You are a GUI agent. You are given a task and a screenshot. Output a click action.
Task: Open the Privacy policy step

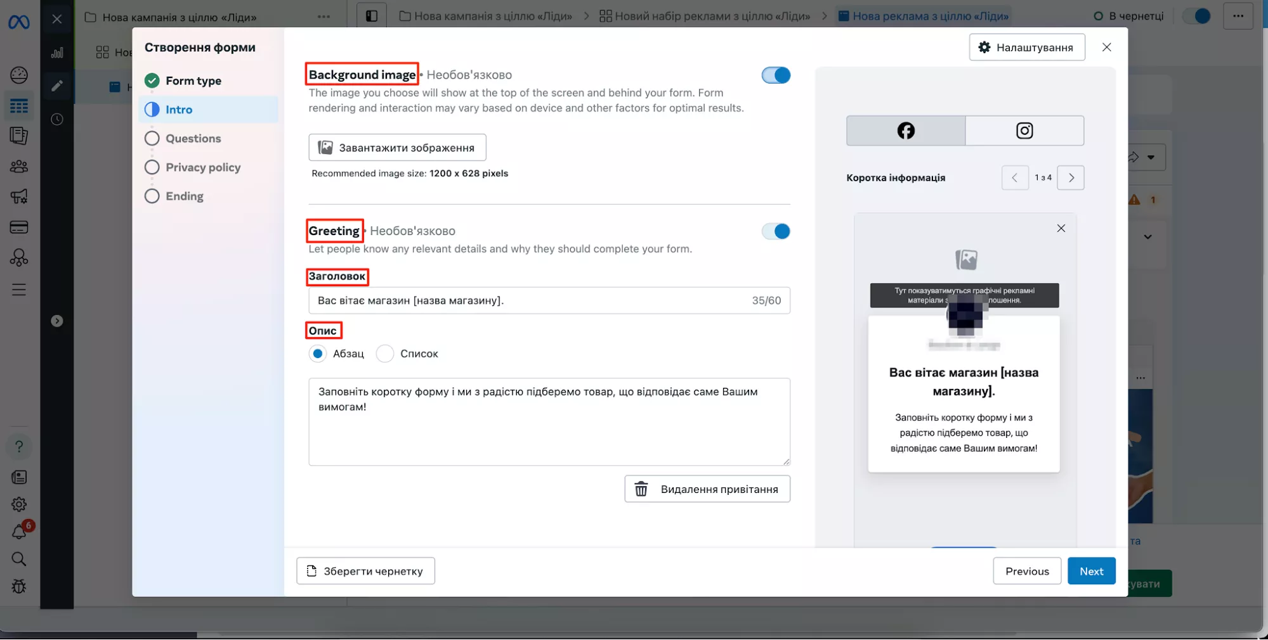click(202, 167)
